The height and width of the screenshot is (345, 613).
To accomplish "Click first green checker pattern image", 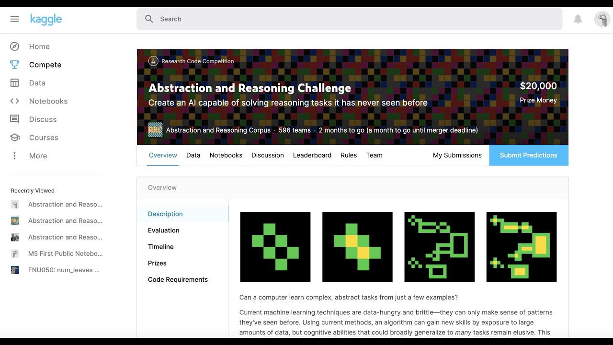I will click(x=275, y=247).
